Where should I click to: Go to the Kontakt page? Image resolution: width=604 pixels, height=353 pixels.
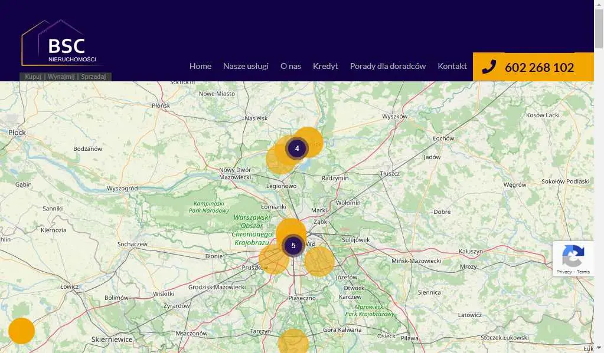pos(452,66)
